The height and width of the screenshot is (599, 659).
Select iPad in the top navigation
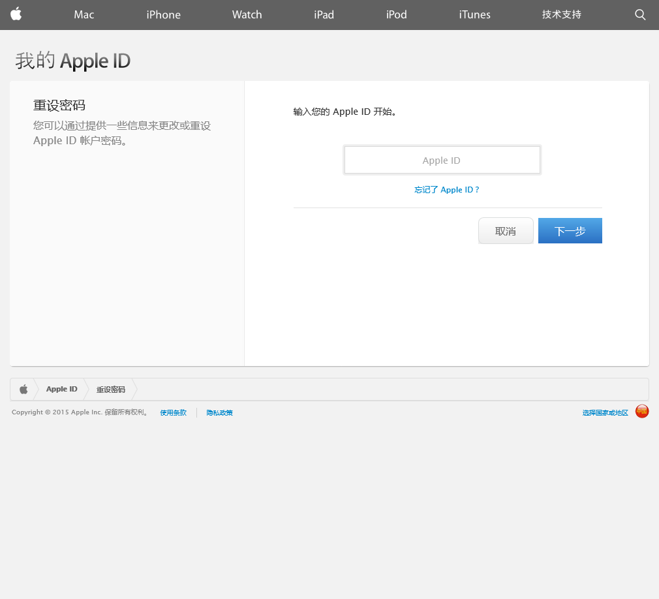pos(324,15)
